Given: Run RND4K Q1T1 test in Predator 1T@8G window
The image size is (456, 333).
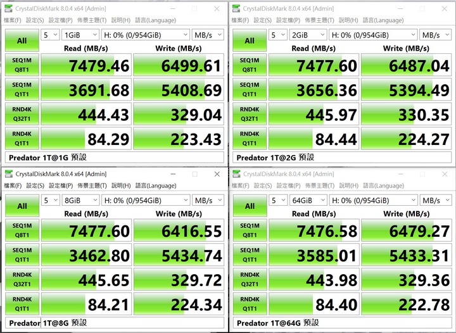Looking at the screenshot, I should [22, 304].
